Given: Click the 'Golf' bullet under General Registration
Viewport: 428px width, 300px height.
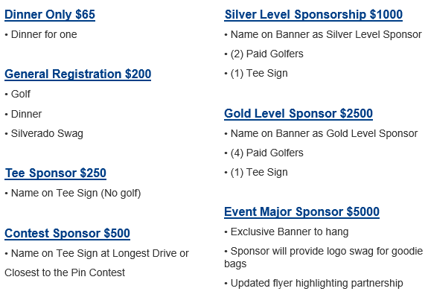Looking at the screenshot, I should [x=21, y=95].
